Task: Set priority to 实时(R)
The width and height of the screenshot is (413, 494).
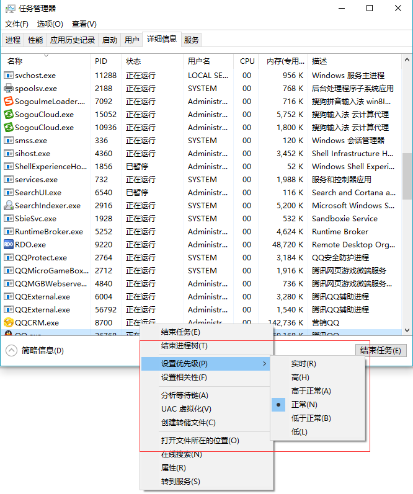Action: (x=318, y=364)
